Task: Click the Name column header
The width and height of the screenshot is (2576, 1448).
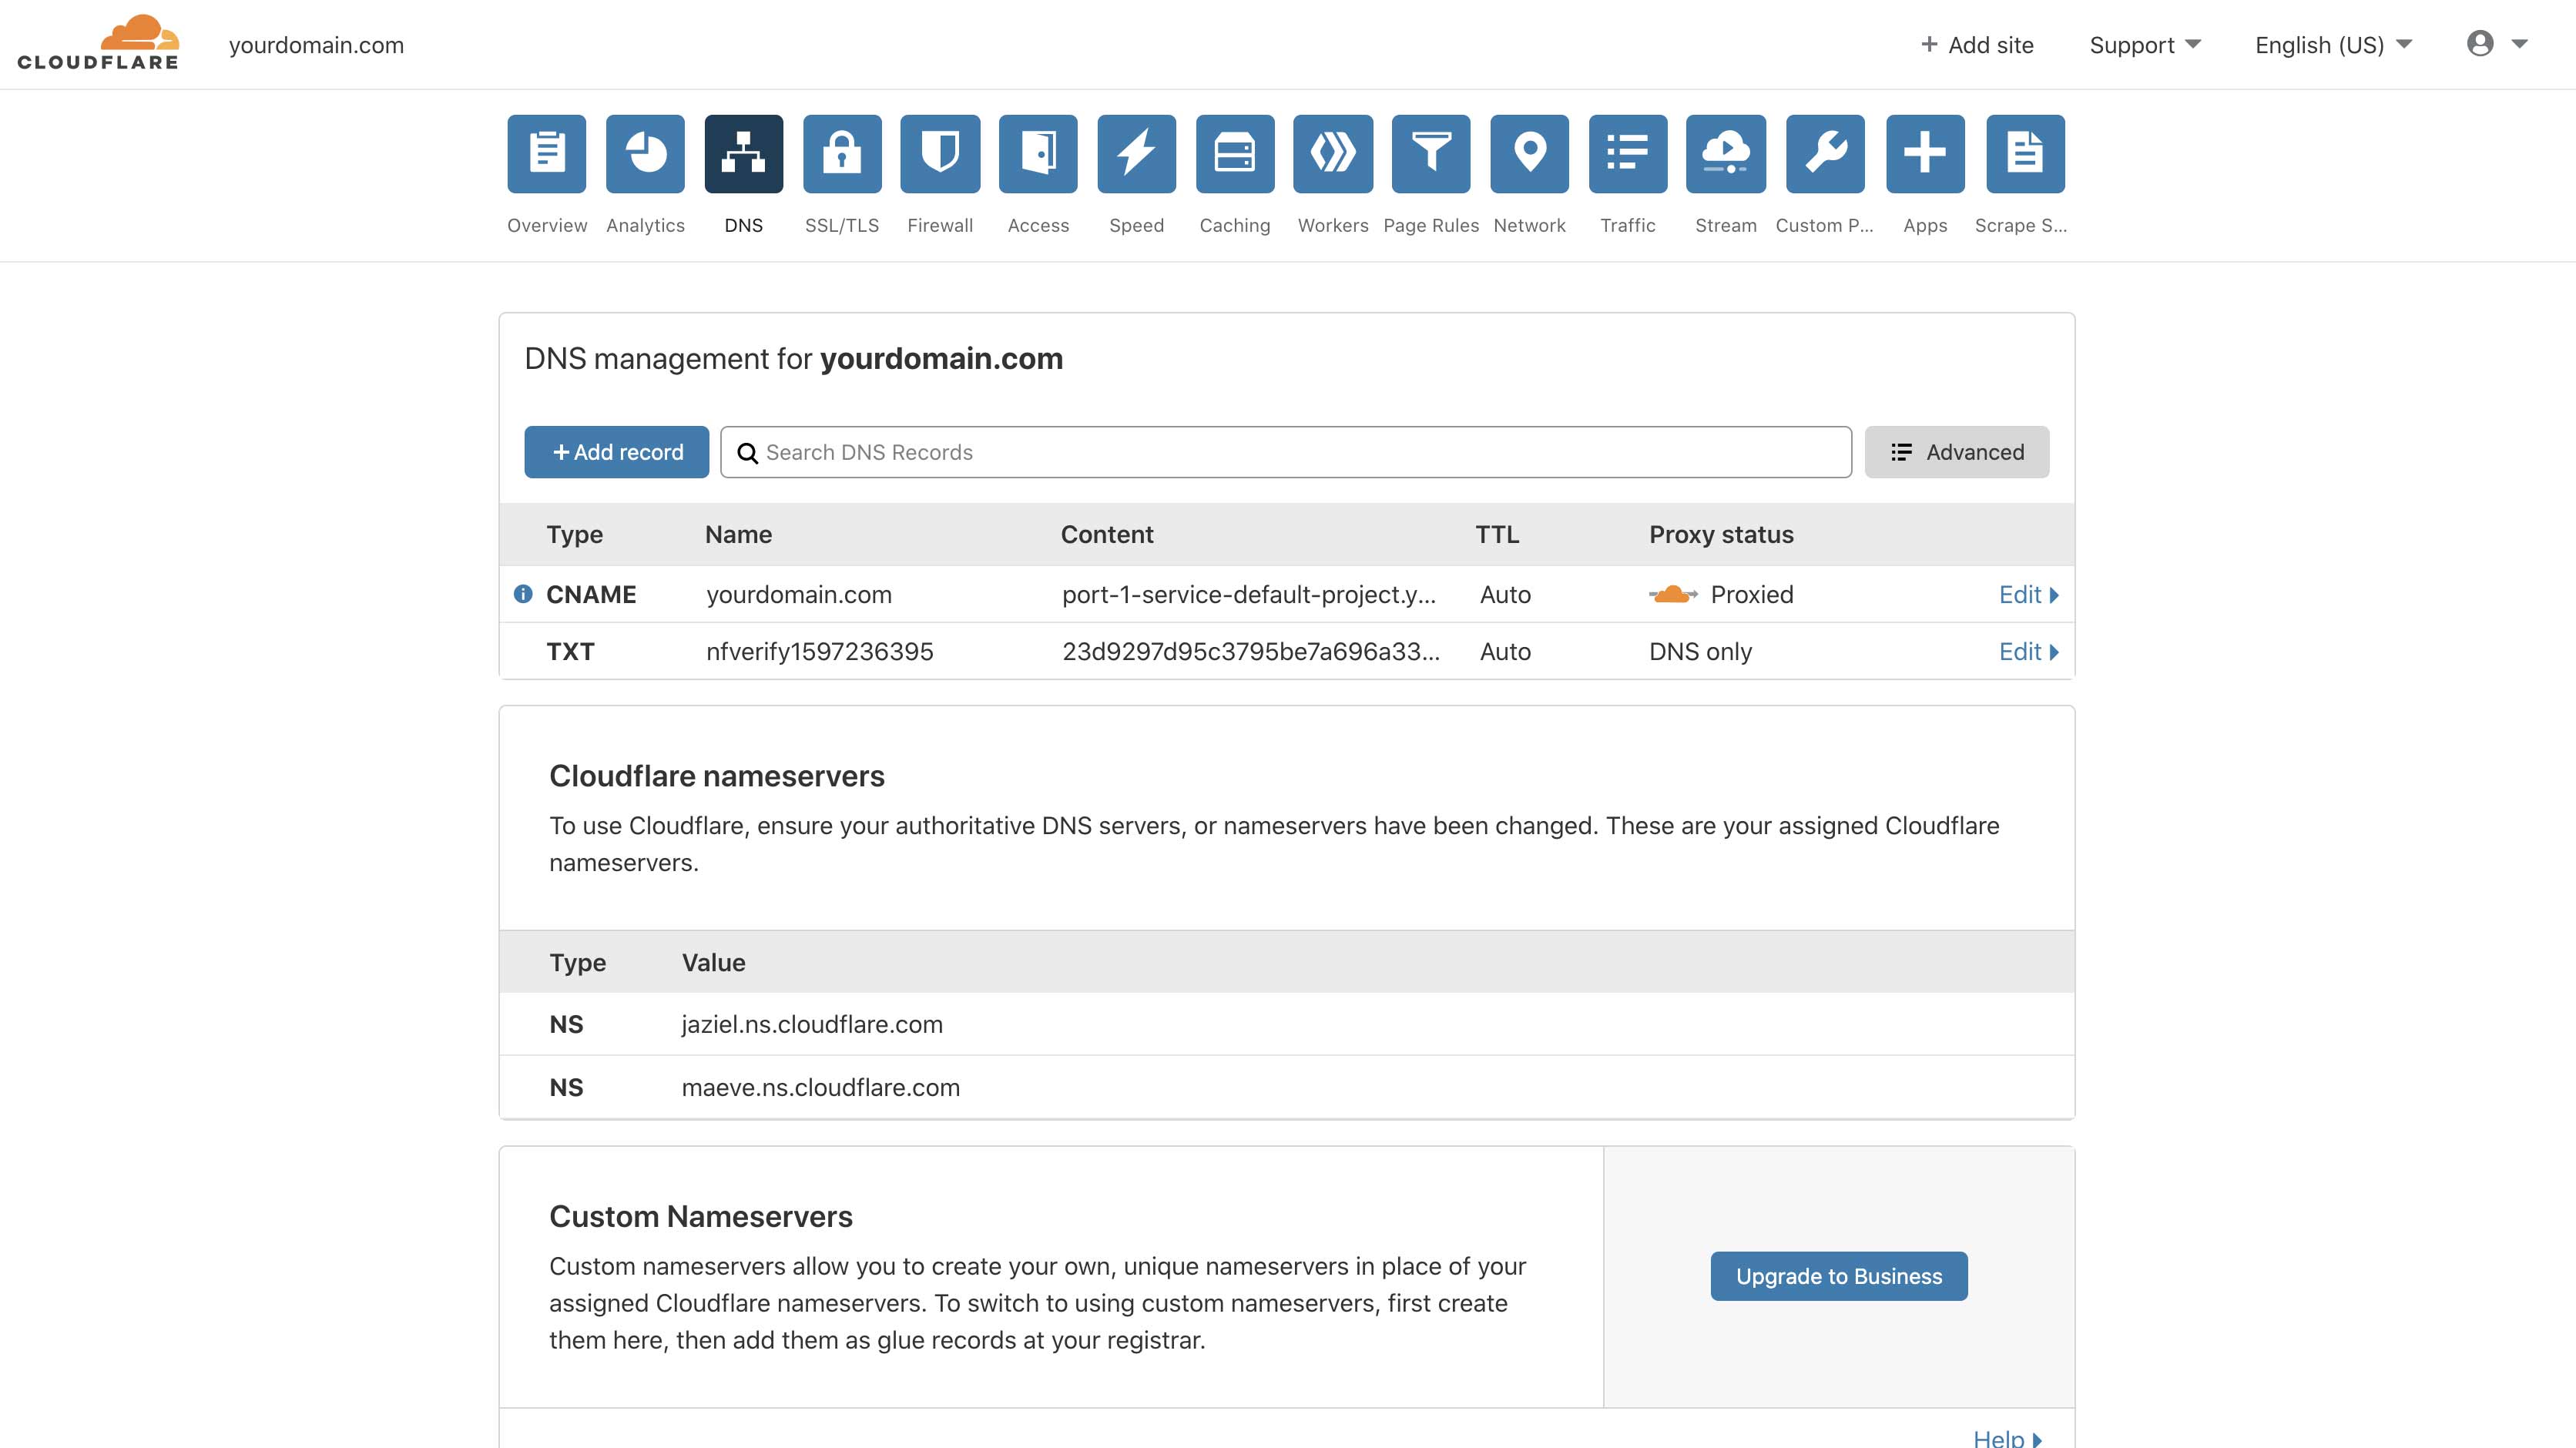Action: pos(738,535)
